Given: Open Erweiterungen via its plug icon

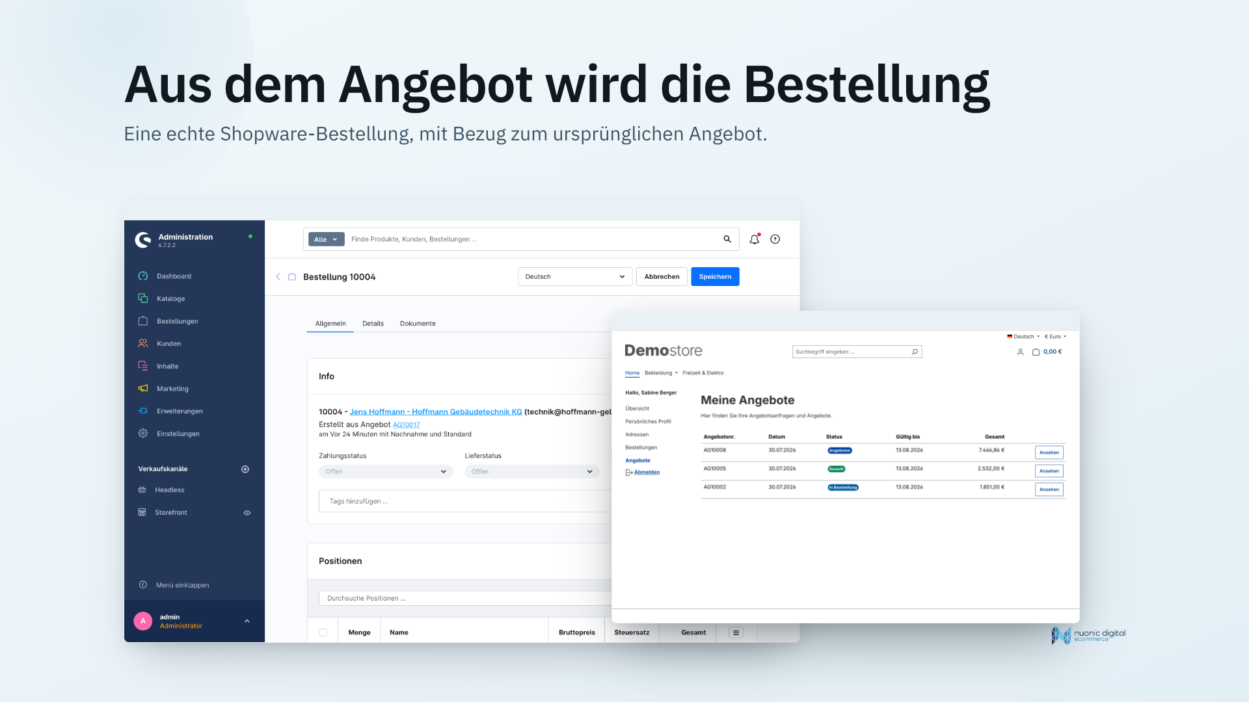Looking at the screenshot, I should (143, 411).
